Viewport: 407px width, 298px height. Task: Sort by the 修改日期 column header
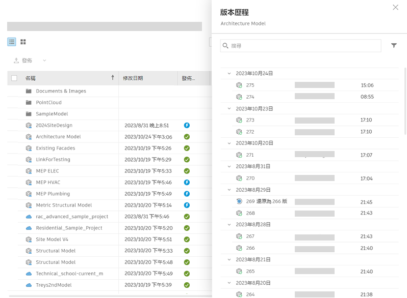[133, 78]
